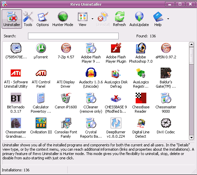The image size is (197, 175).
Task: Click the 'Found: 136' counter text
Action: (x=146, y=36)
